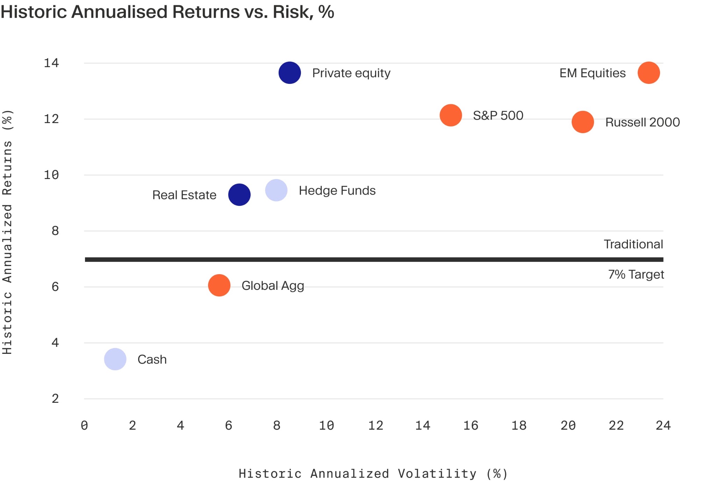This screenshot has width=716, height=500.
Task: Click the 'Hedge Funds' text label
Action: click(337, 191)
